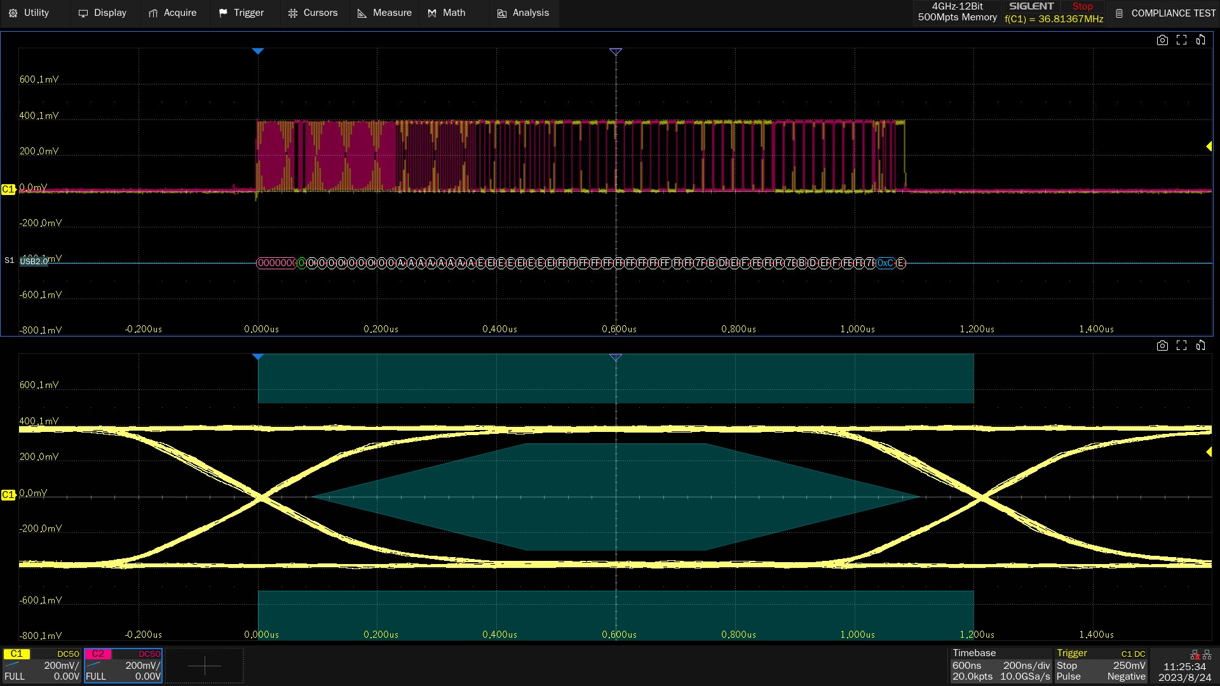Open the Utility menu

29,13
